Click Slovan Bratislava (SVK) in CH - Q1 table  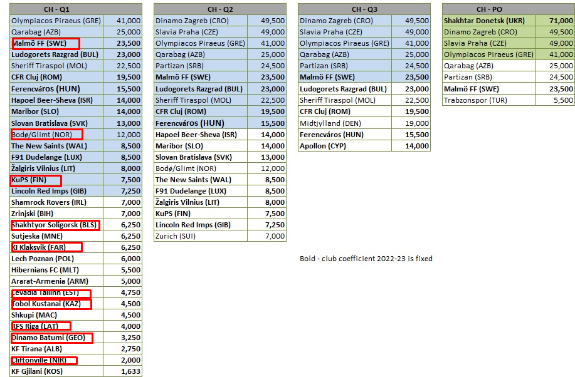pyautogui.click(x=56, y=123)
